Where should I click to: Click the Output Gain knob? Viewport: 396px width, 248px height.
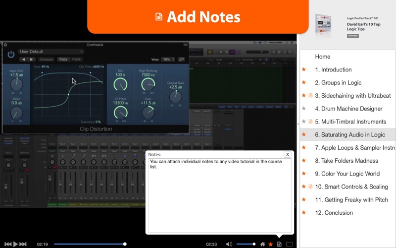click(x=176, y=96)
